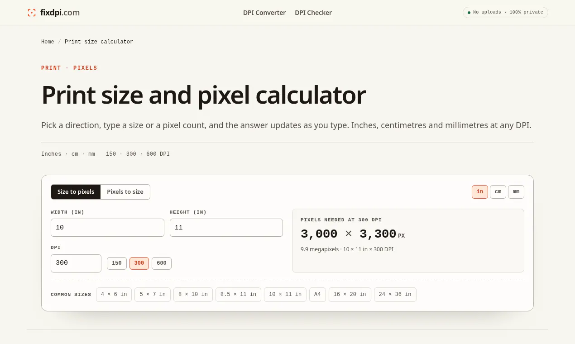Open the DPI Checker page
The width and height of the screenshot is (575, 344).
pyautogui.click(x=313, y=13)
